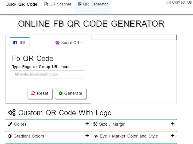This screenshot has width=193, height=144.
Task: Click the gears icon beside Custom QR Code heading
Action: 12,113
